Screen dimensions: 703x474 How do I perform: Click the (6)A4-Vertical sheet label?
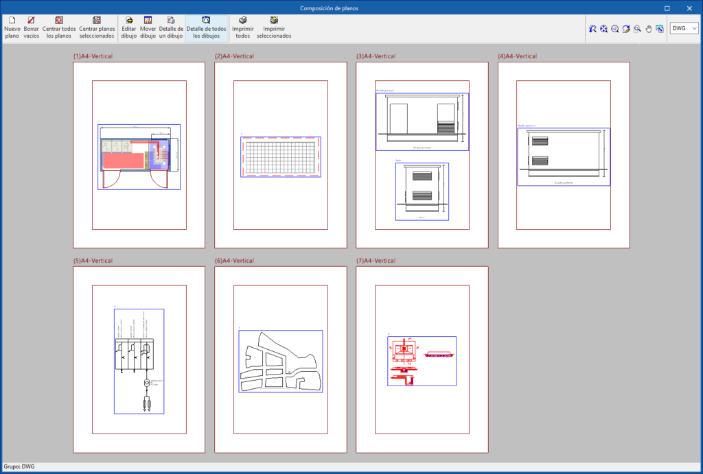235,261
